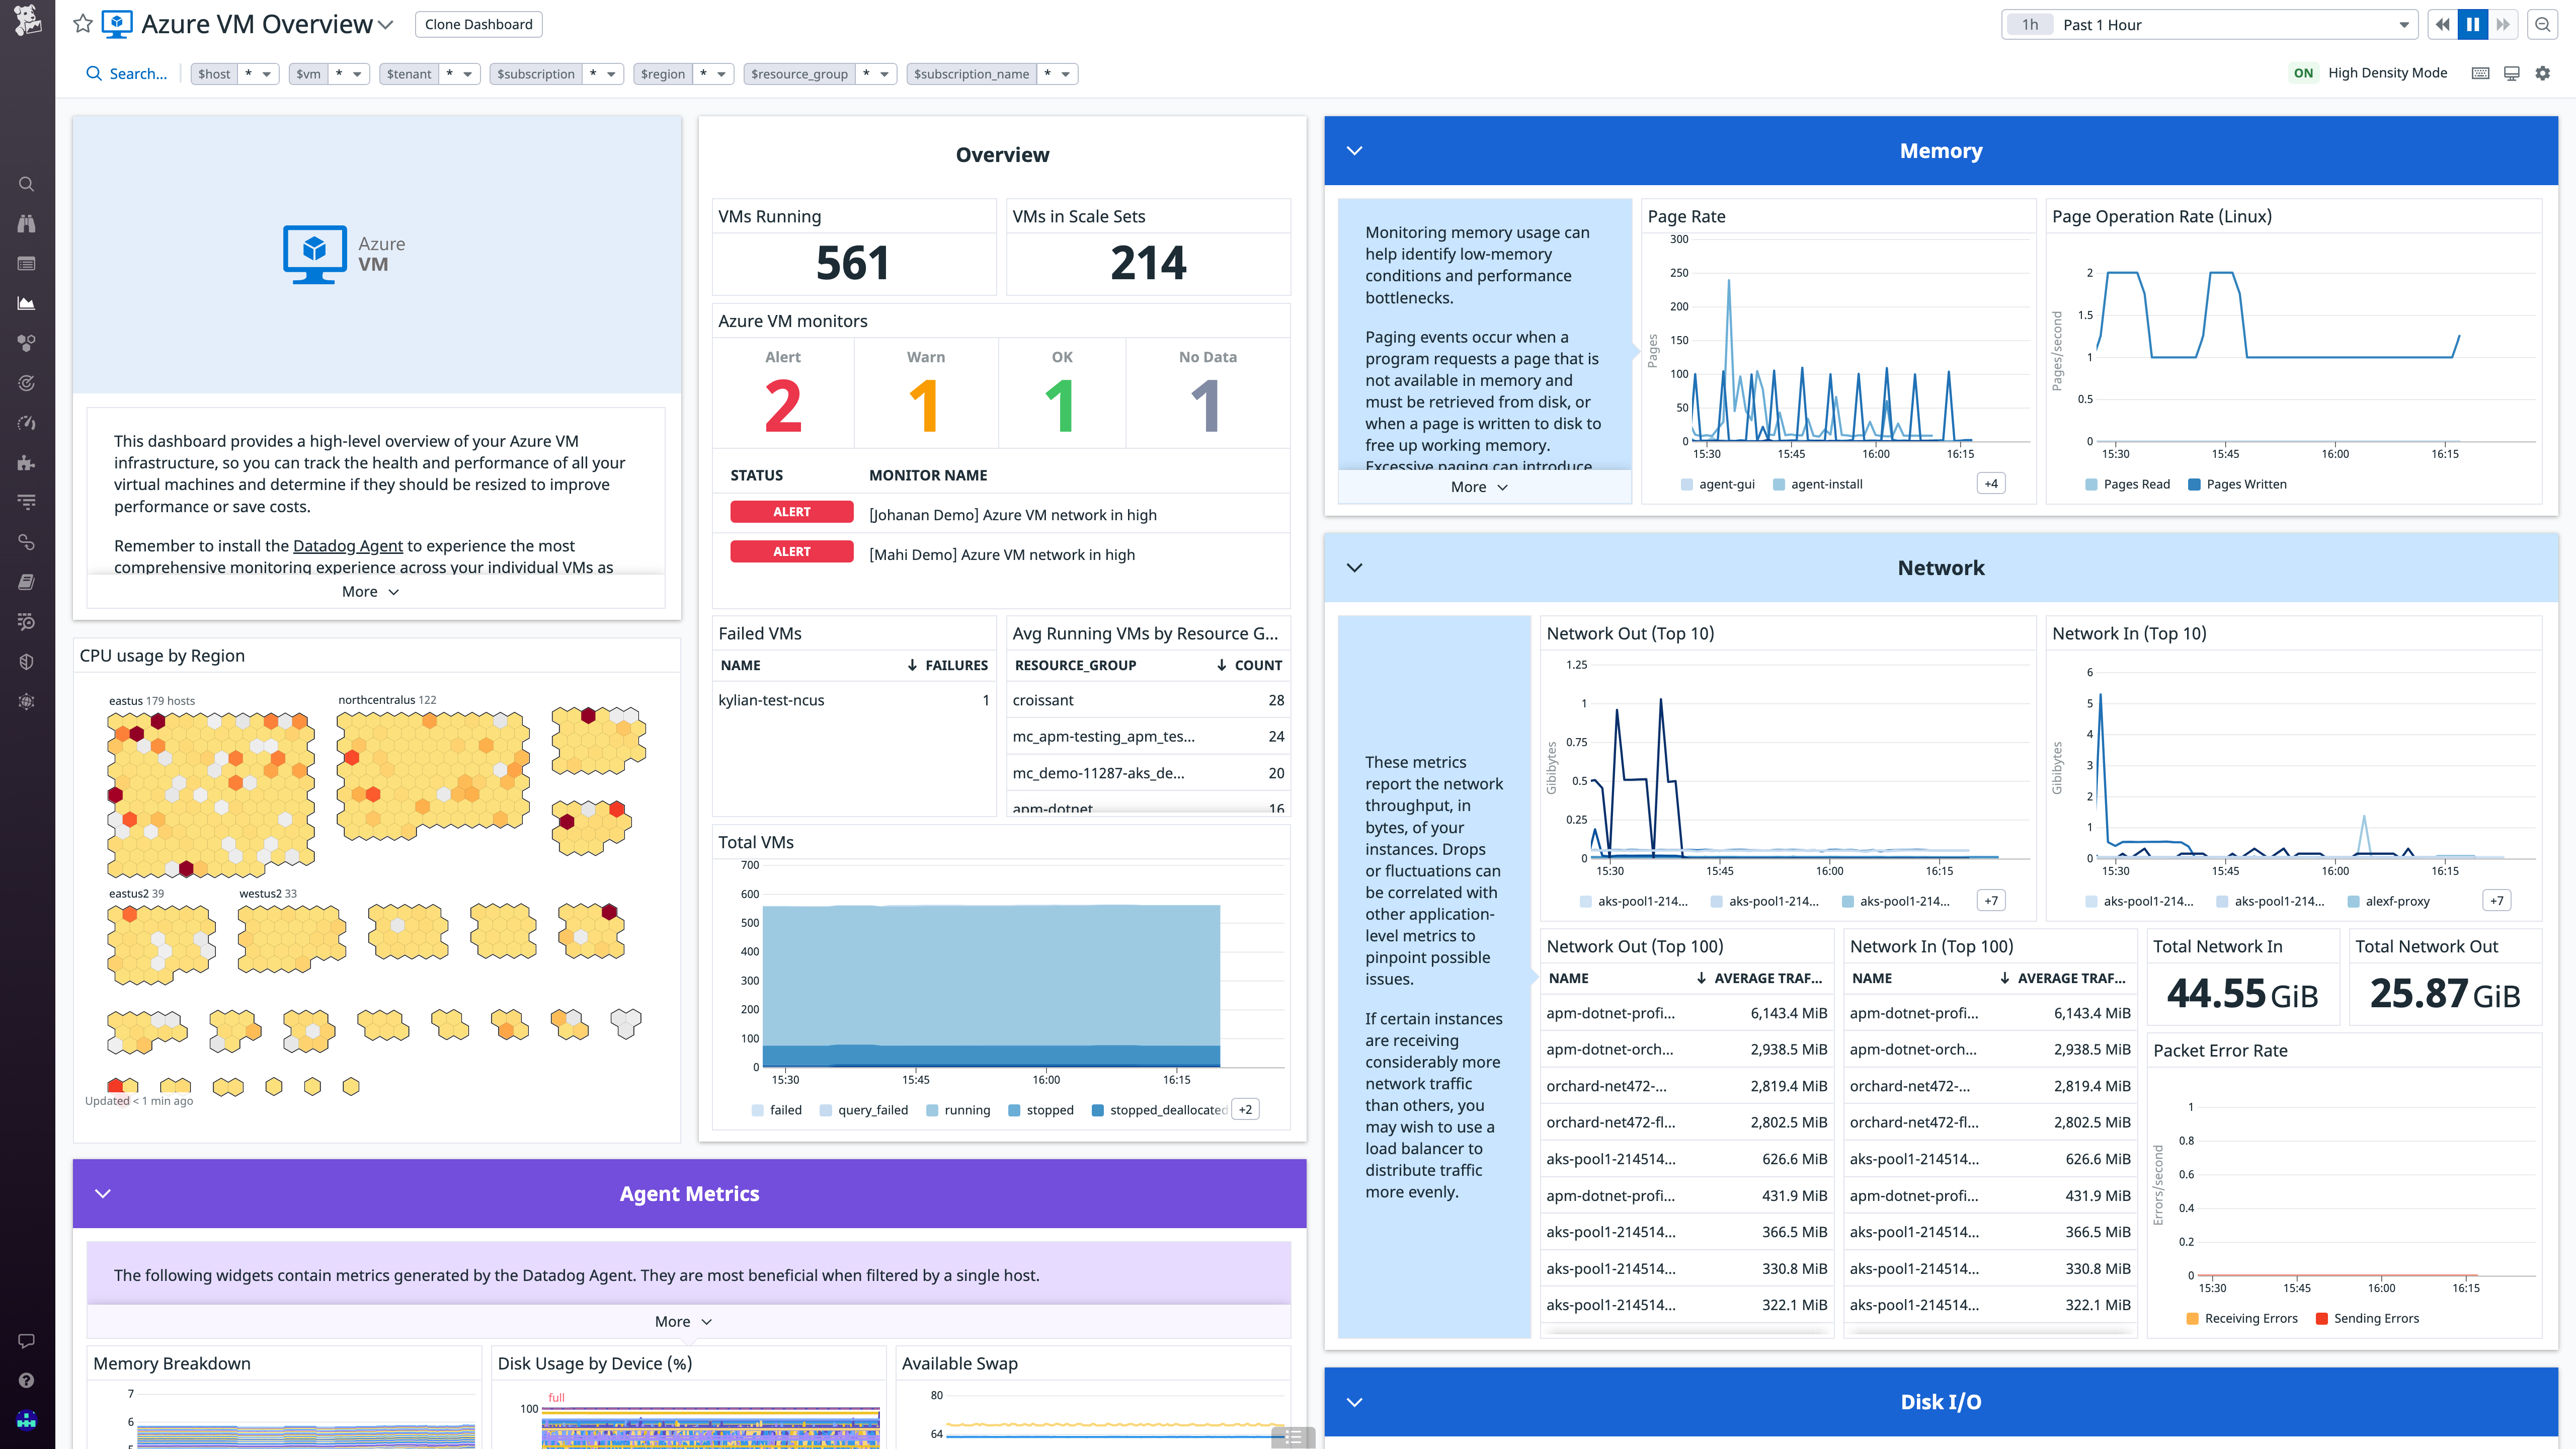Open Security with the shield sidebar icon
The width and height of the screenshot is (2576, 1449).
pyautogui.click(x=26, y=661)
